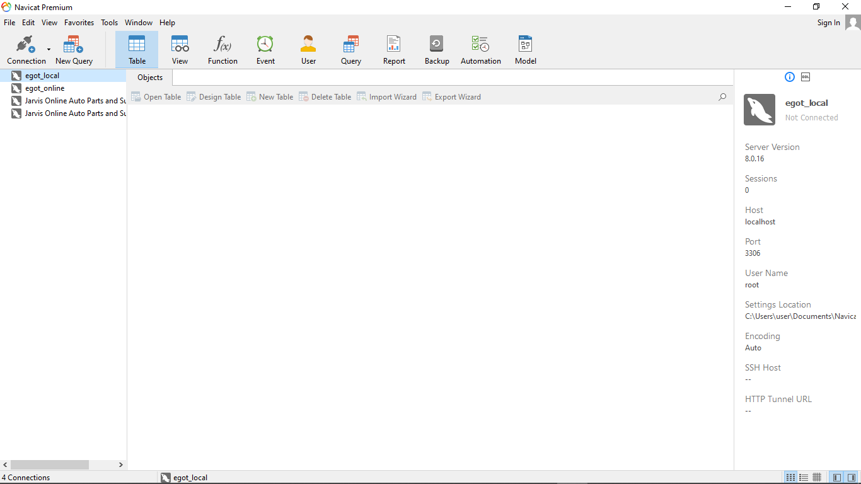Screen dimensions: 861x484
Task: Expand the Connection dropdown arrow
Action: 49,50
